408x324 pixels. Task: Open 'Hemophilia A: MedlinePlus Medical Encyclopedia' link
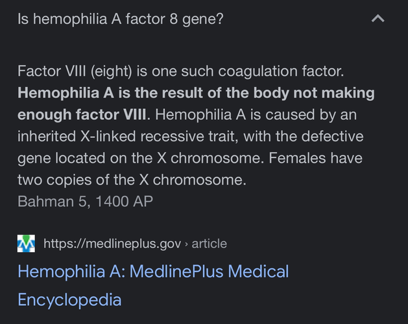(x=153, y=271)
